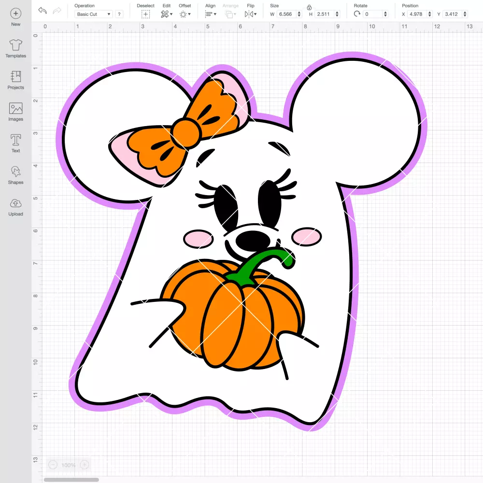This screenshot has width=483, height=483.
Task: Zoom out with the minus button
Action: click(x=53, y=465)
